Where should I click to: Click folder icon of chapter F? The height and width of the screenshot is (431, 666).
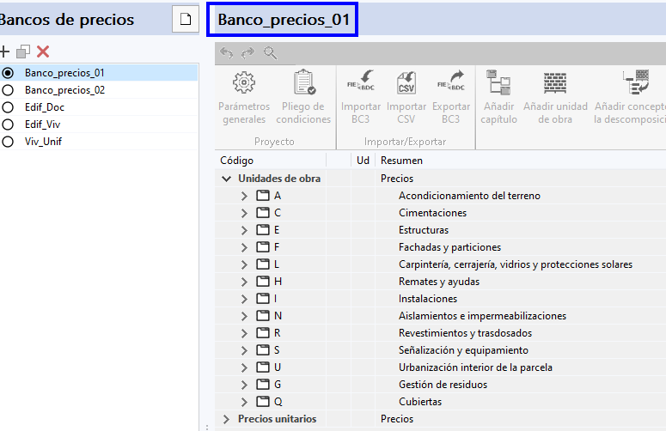263,247
